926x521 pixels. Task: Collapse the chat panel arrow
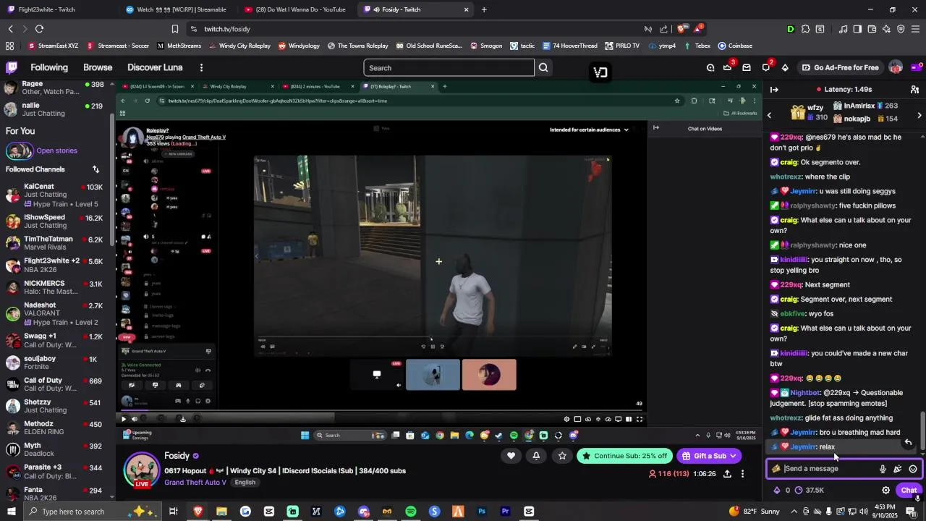[x=774, y=90]
